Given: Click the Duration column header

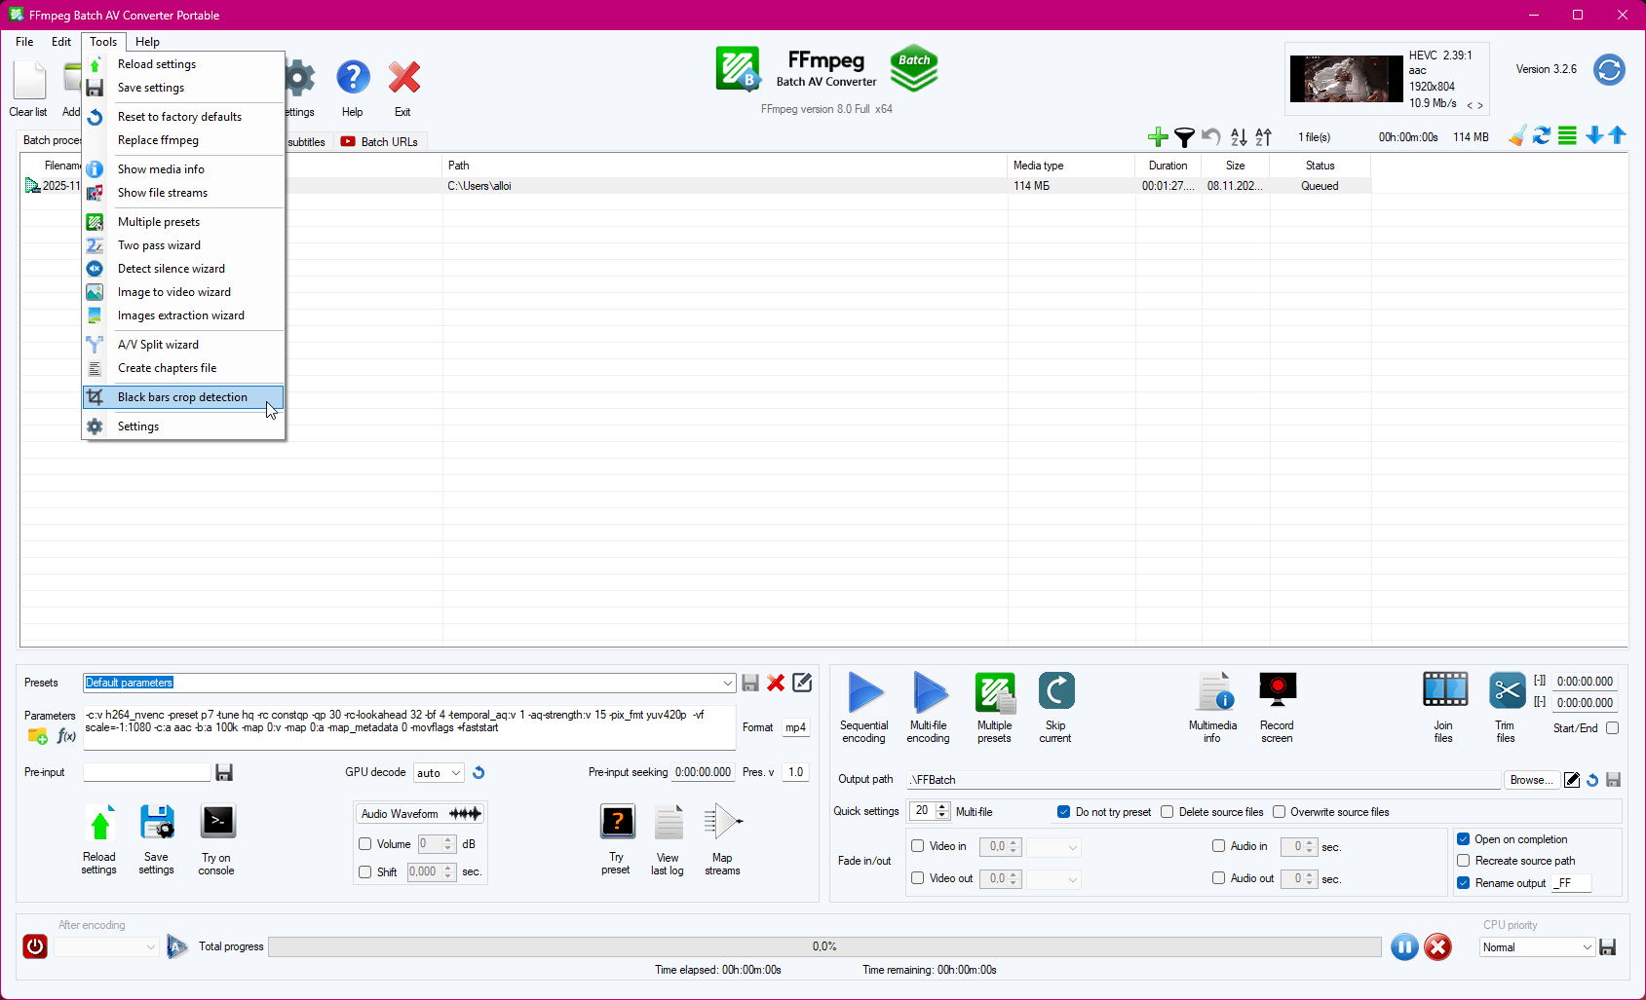Looking at the screenshot, I should 1168,166.
